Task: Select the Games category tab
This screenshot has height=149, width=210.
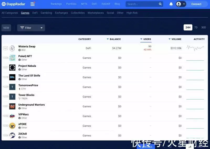Action: 25,13
